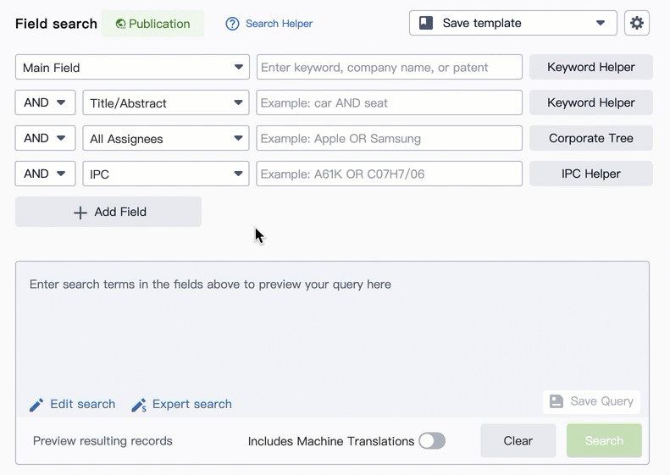Screen dimensions: 670x475
Task: Click the green Search button
Action: (x=603, y=441)
